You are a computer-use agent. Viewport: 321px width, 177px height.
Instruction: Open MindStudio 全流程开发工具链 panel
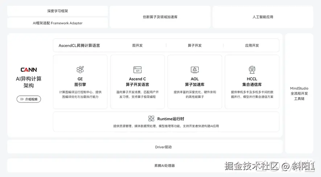299,94
